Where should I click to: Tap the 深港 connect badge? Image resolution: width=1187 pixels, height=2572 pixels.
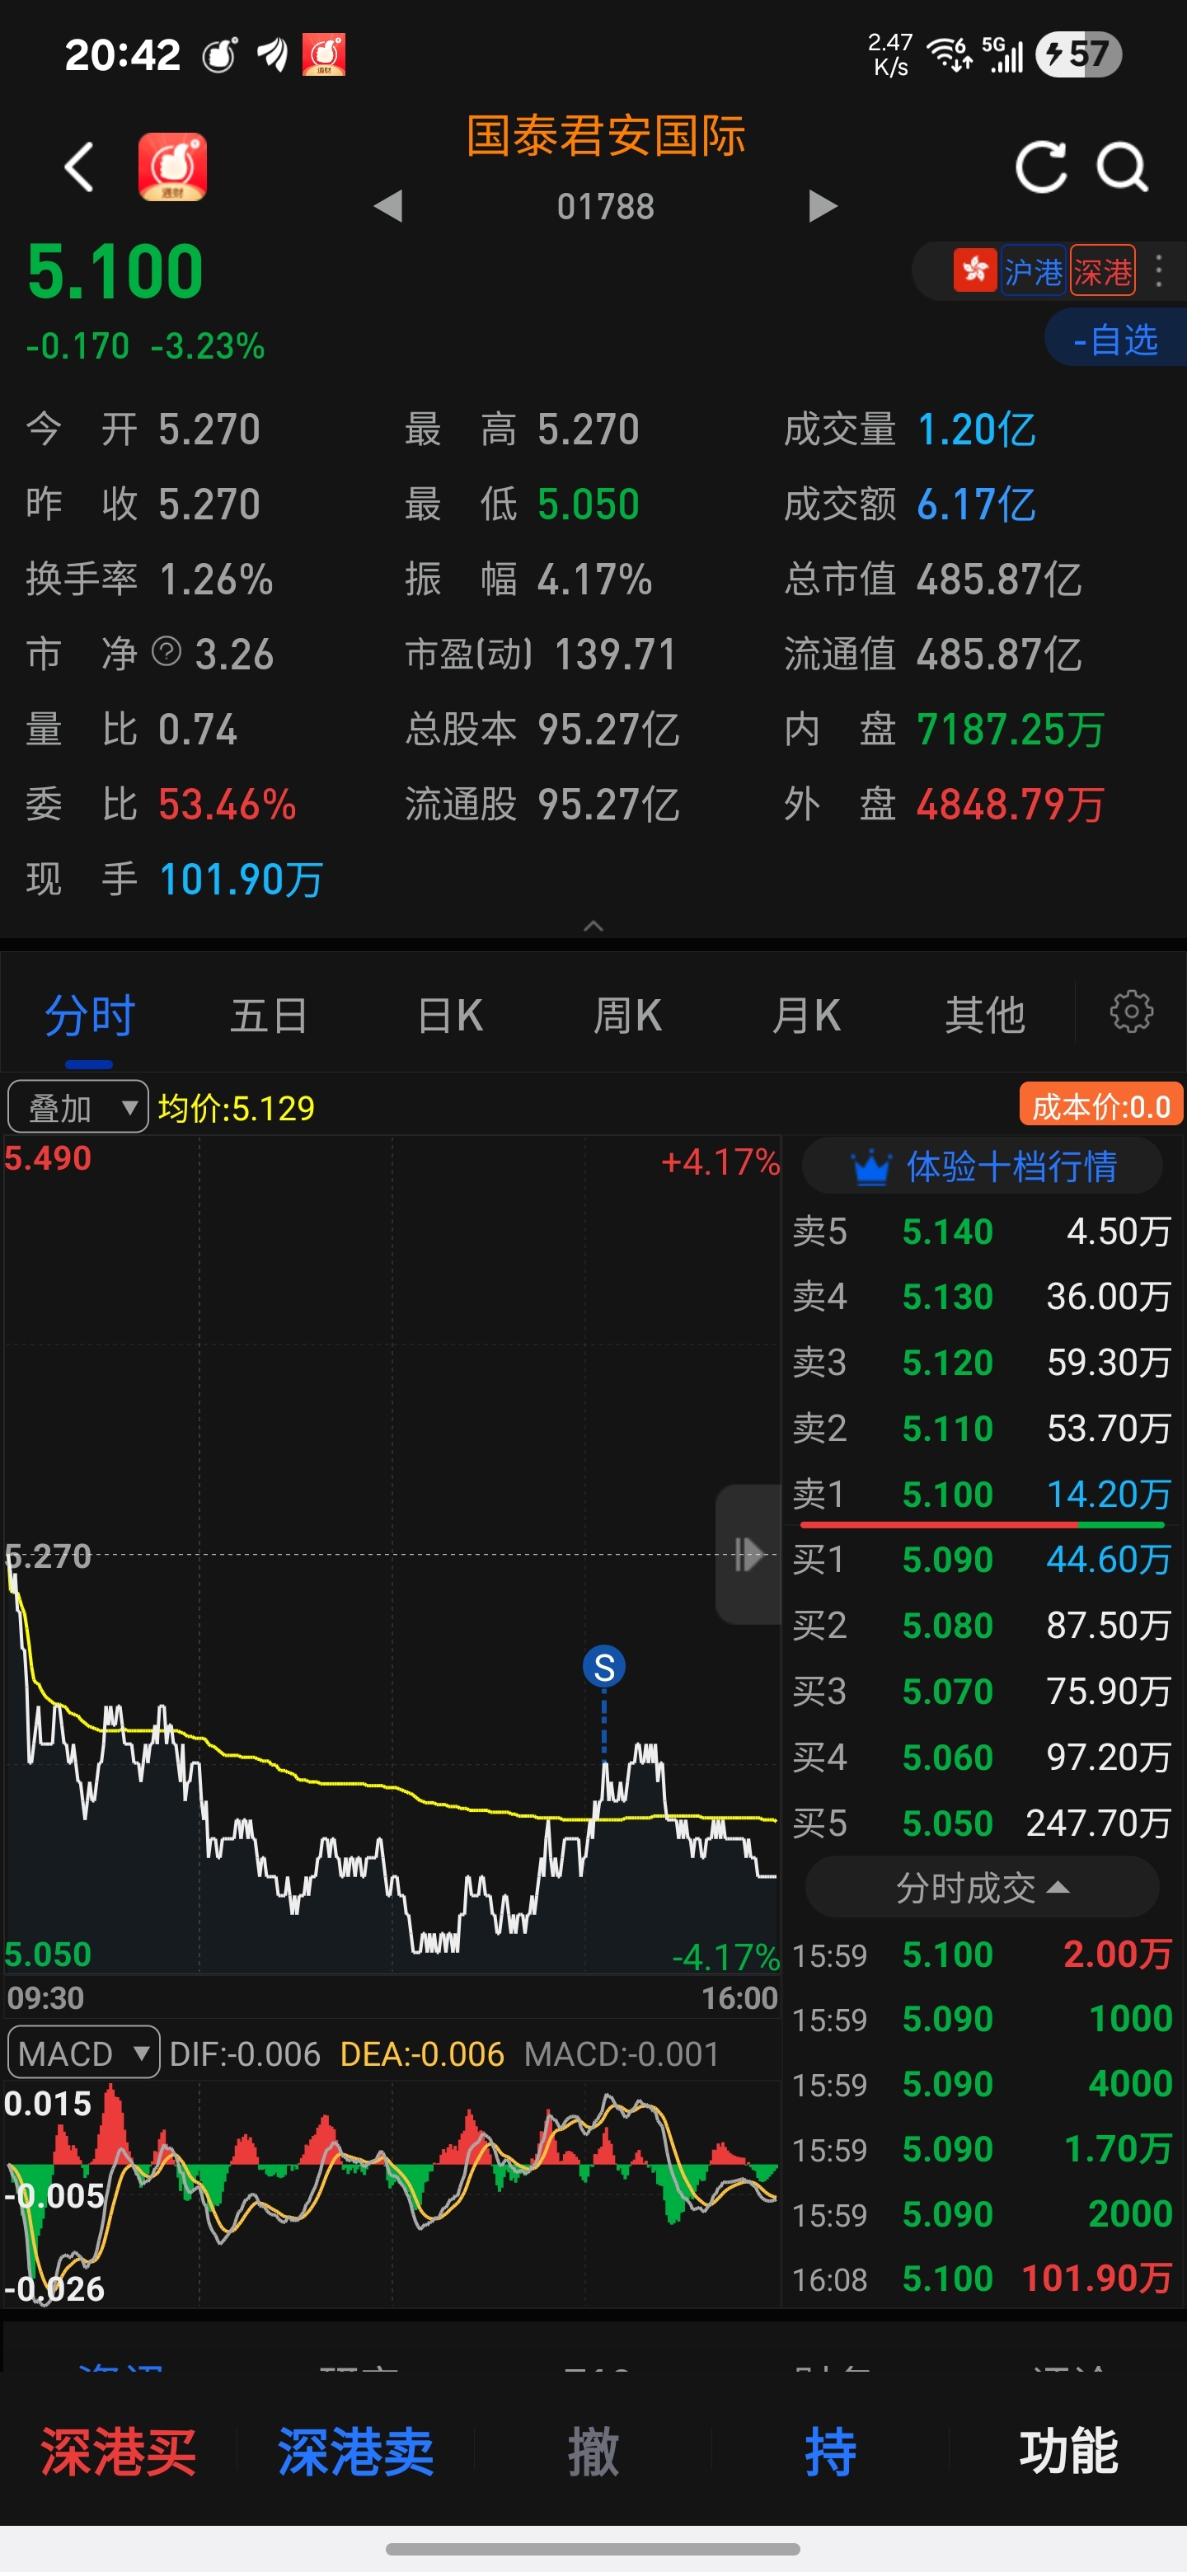pyautogui.click(x=1102, y=270)
